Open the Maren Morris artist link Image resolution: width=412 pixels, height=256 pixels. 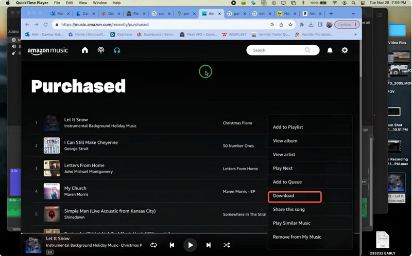pyautogui.click(x=76, y=194)
